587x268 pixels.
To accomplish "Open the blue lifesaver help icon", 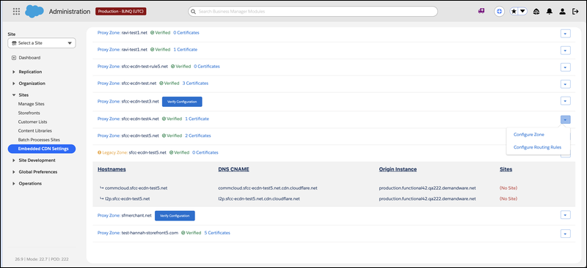I will tap(499, 12).
